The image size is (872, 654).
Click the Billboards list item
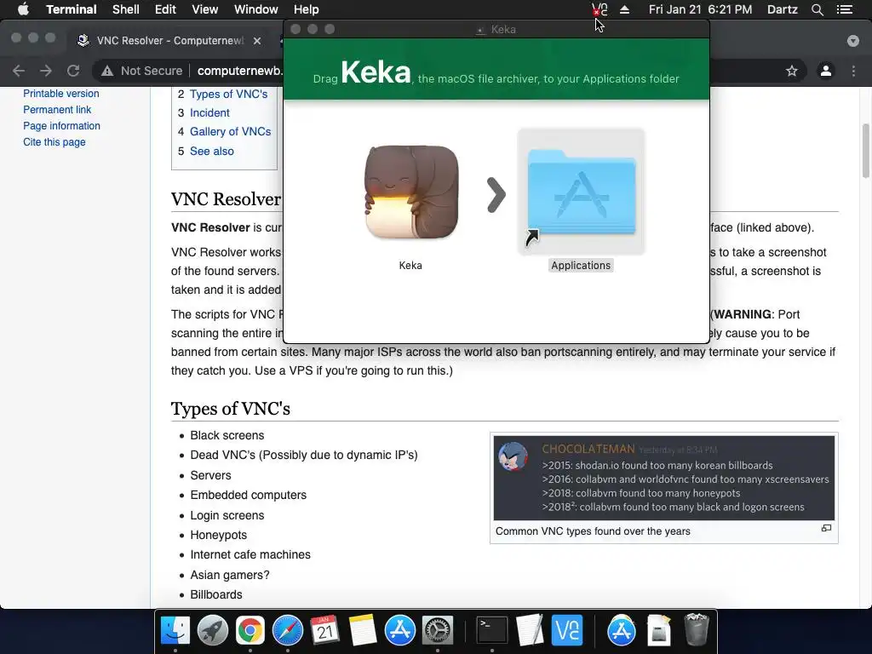click(x=216, y=594)
